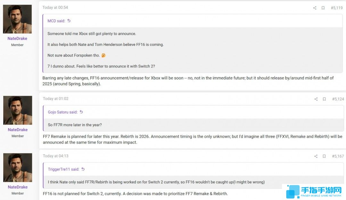The image size is (346, 200).
Task: Open post number #5,167 permalink
Action: click(x=338, y=156)
